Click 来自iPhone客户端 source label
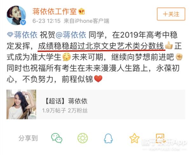Viewport: 191px width, 155px height. click(86, 21)
